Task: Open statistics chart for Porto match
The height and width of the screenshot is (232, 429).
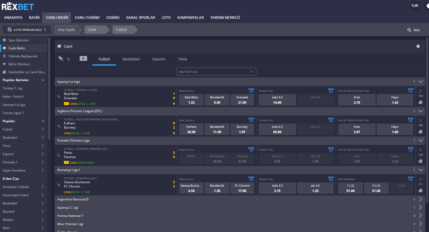Action: pos(421,161)
